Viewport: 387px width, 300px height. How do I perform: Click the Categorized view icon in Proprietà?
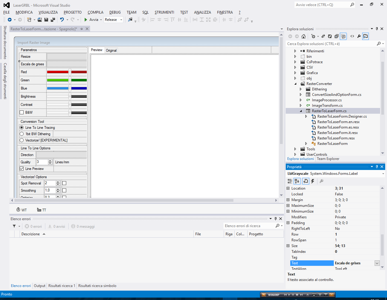(290, 181)
